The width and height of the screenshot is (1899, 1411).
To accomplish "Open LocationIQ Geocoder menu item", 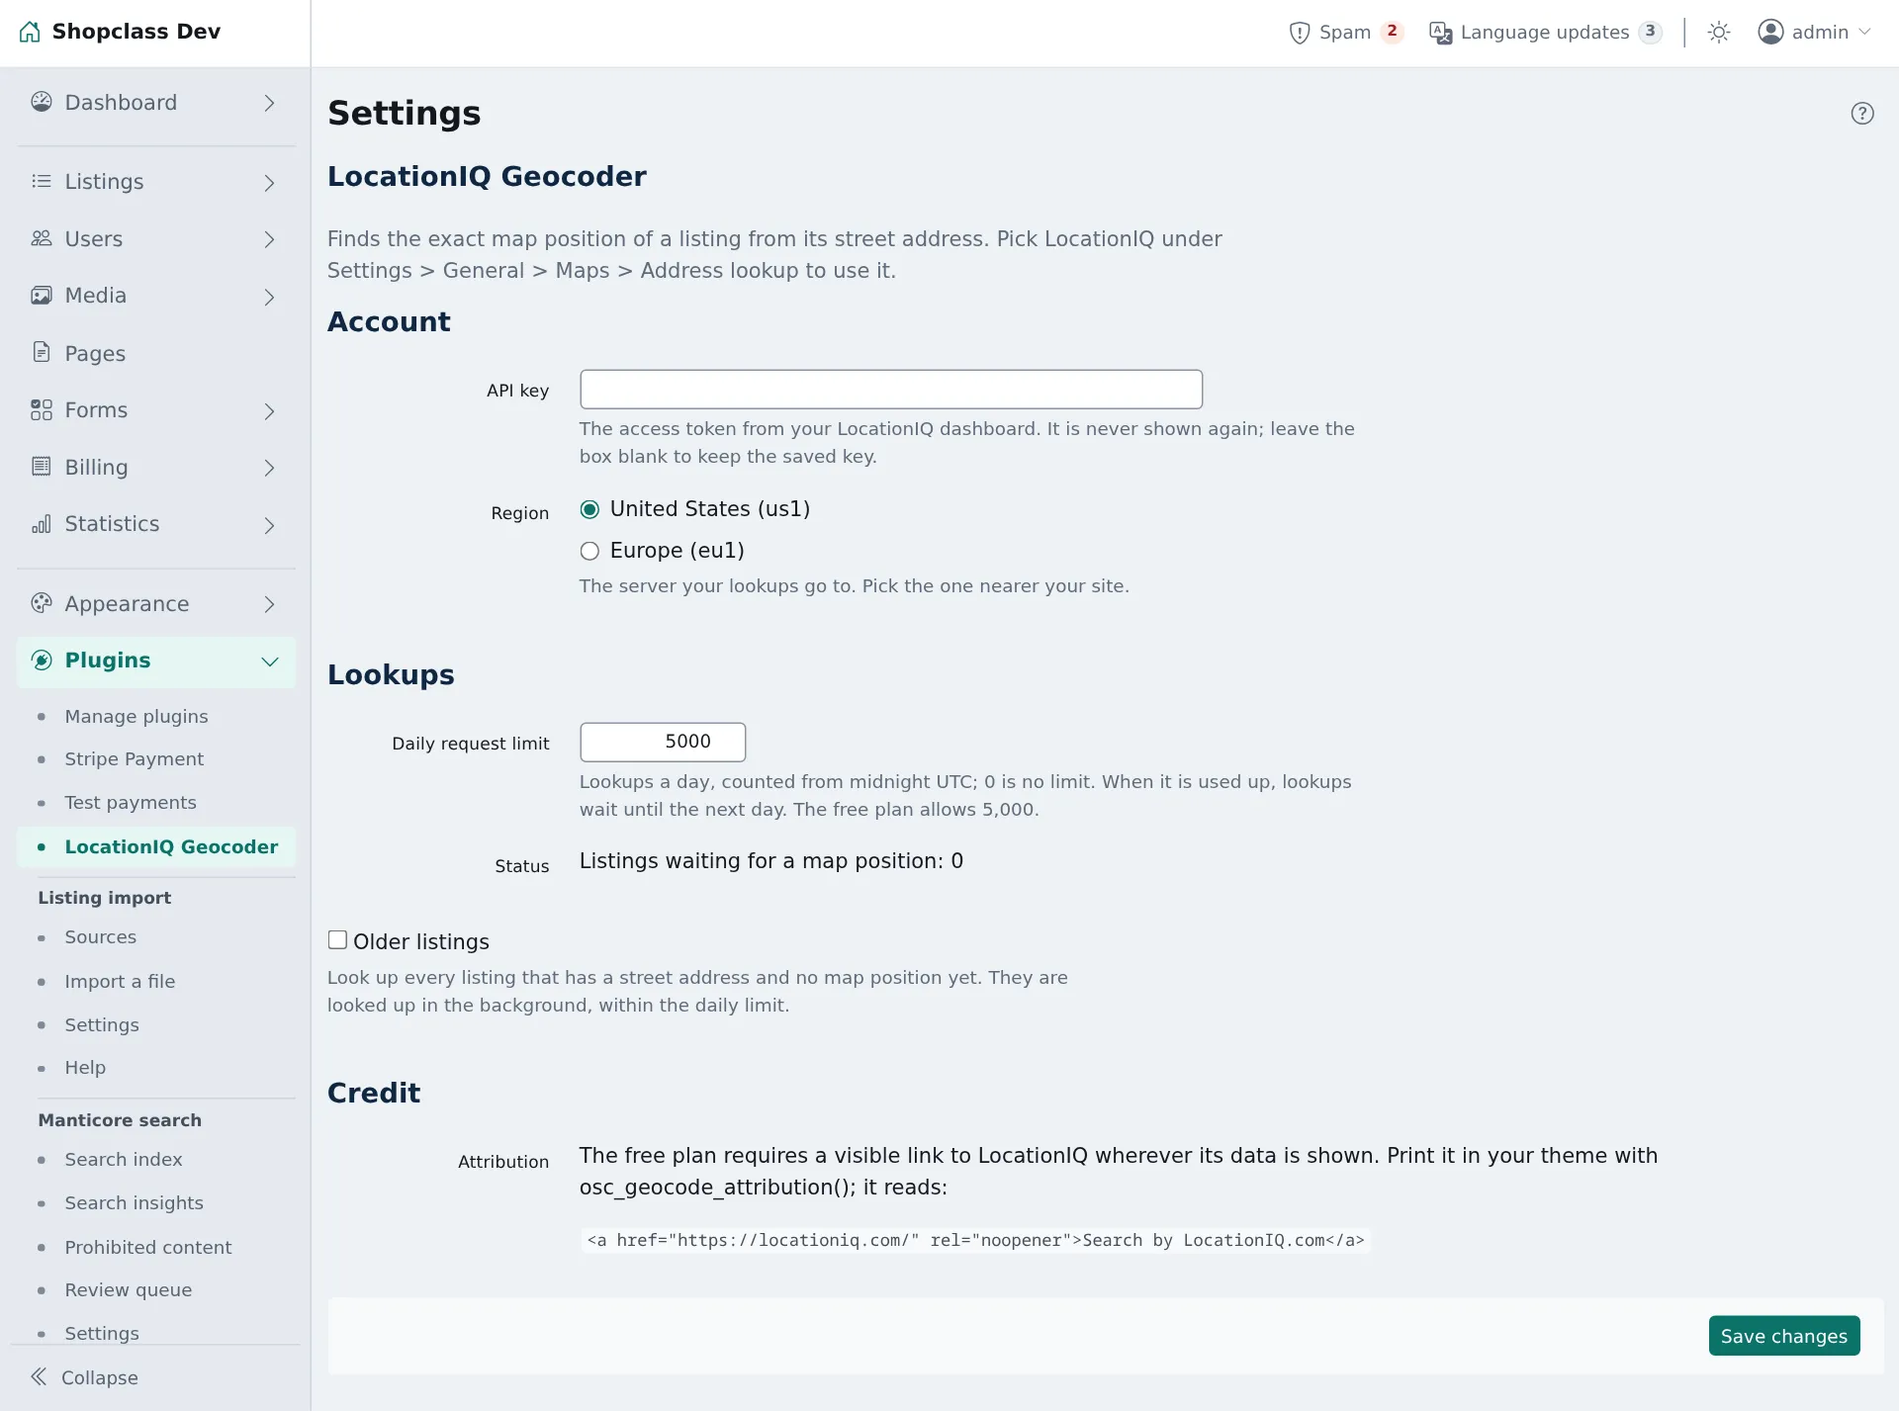I will coord(156,847).
